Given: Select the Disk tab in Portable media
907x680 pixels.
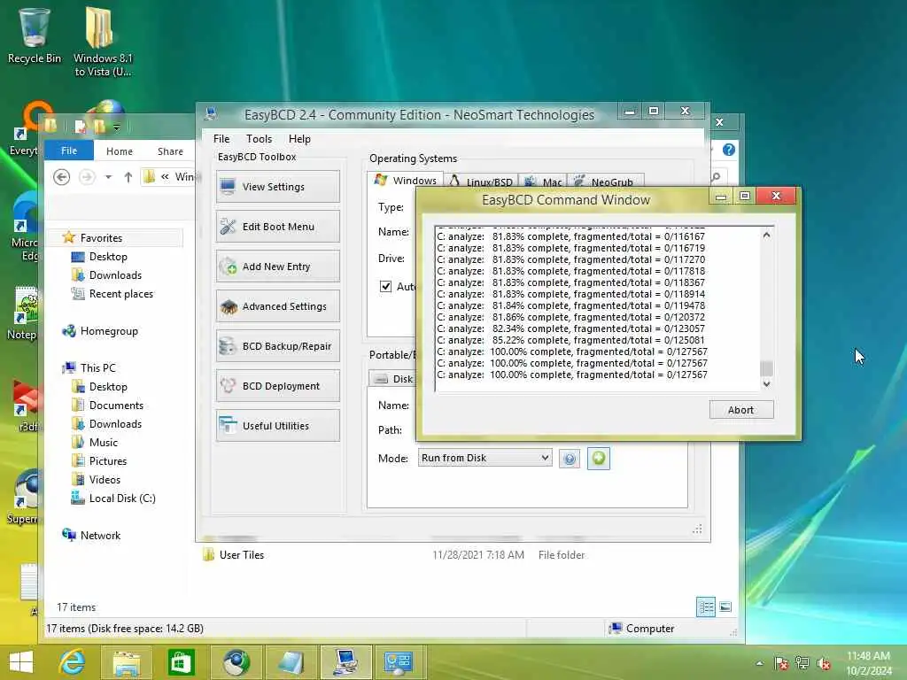Looking at the screenshot, I should click(x=394, y=379).
